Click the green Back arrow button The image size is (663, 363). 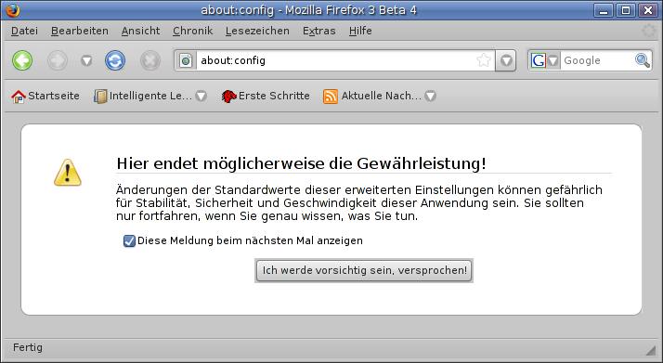(22, 60)
